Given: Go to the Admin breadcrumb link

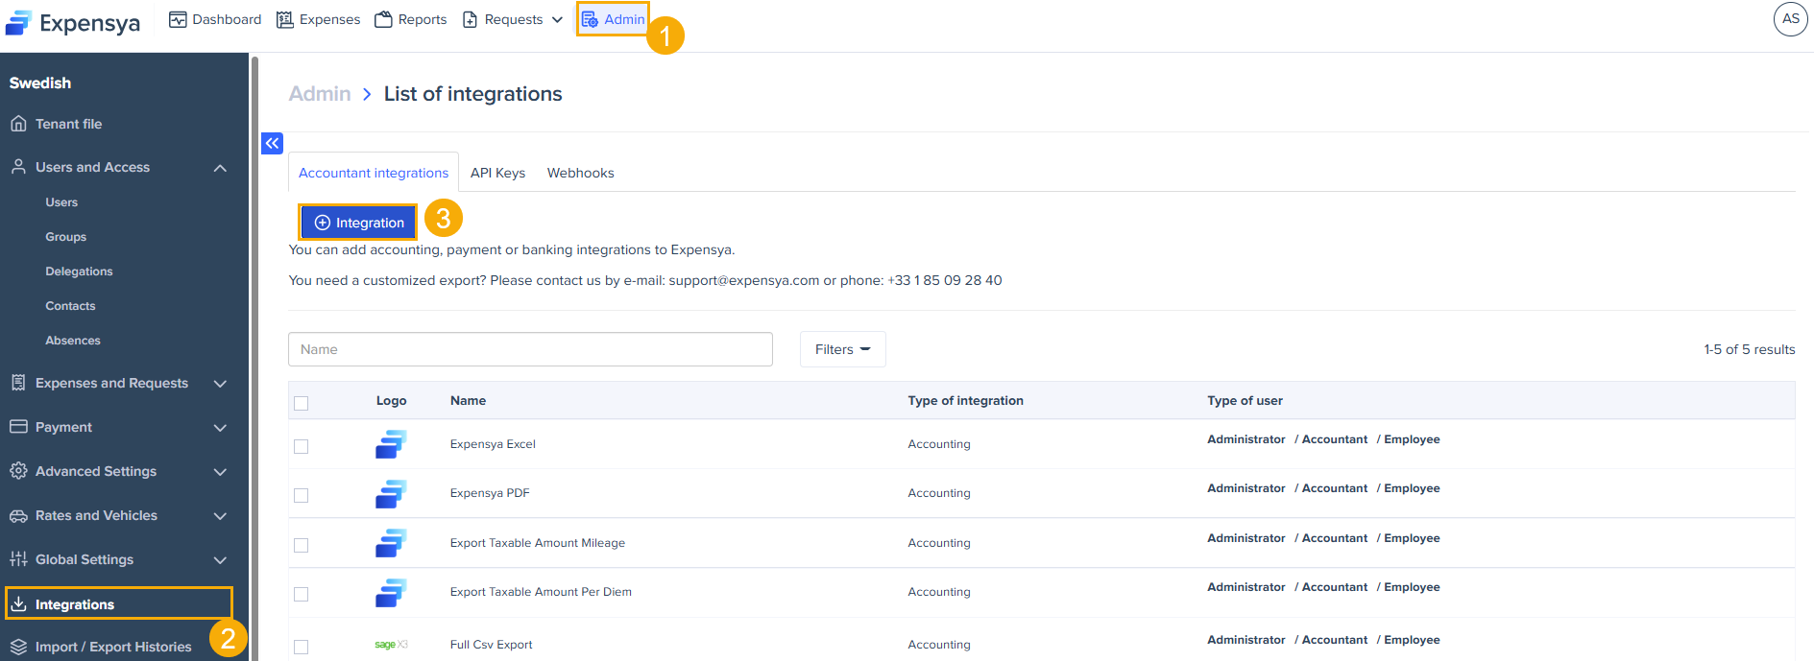Looking at the screenshot, I should click(x=320, y=94).
